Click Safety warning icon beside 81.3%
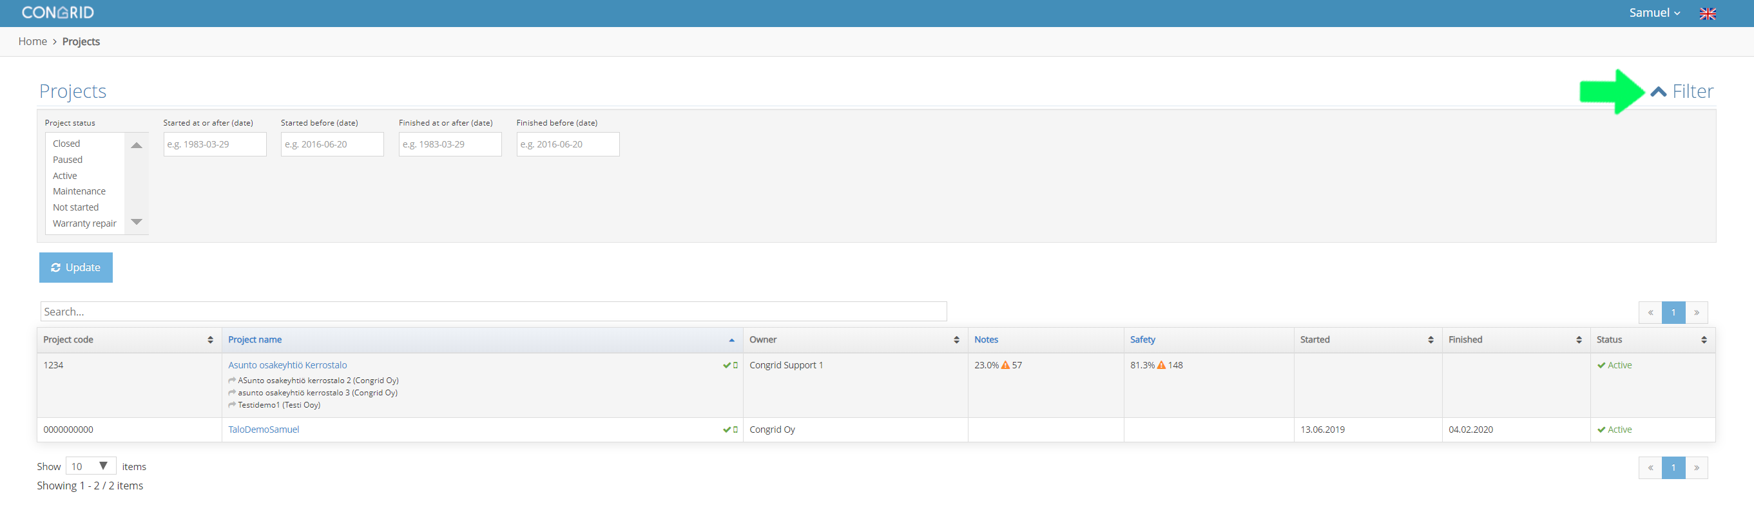This screenshot has width=1754, height=510. click(1161, 365)
